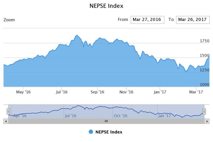This screenshot has width=213, height=142.
Task: Select Jan '17 marker in the navigator
Action: click(165, 116)
